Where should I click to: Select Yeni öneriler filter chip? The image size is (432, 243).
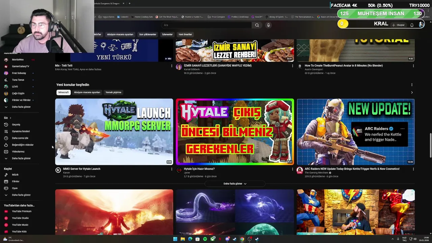click(185, 34)
